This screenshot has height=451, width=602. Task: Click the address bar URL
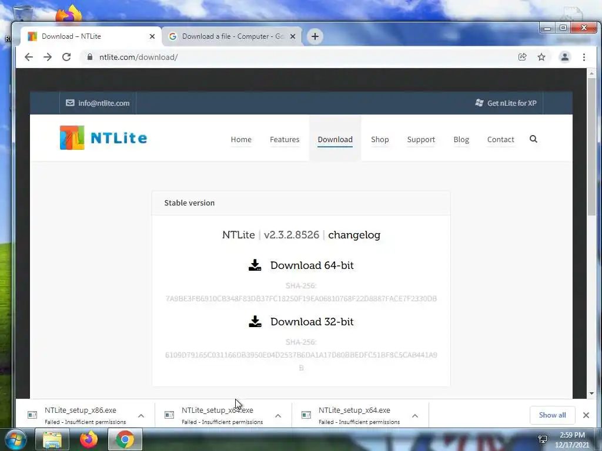pos(138,57)
